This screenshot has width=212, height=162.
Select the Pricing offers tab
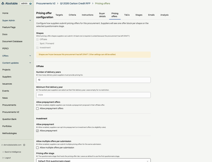tap(115, 15)
